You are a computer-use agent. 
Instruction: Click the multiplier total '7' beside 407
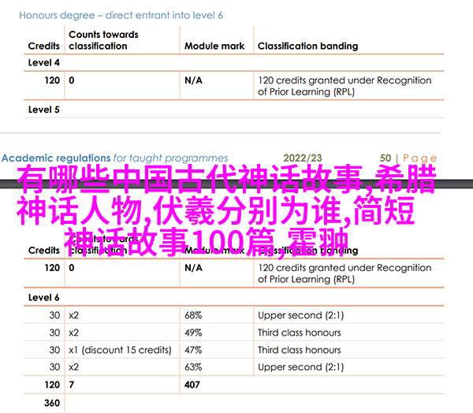72,385
